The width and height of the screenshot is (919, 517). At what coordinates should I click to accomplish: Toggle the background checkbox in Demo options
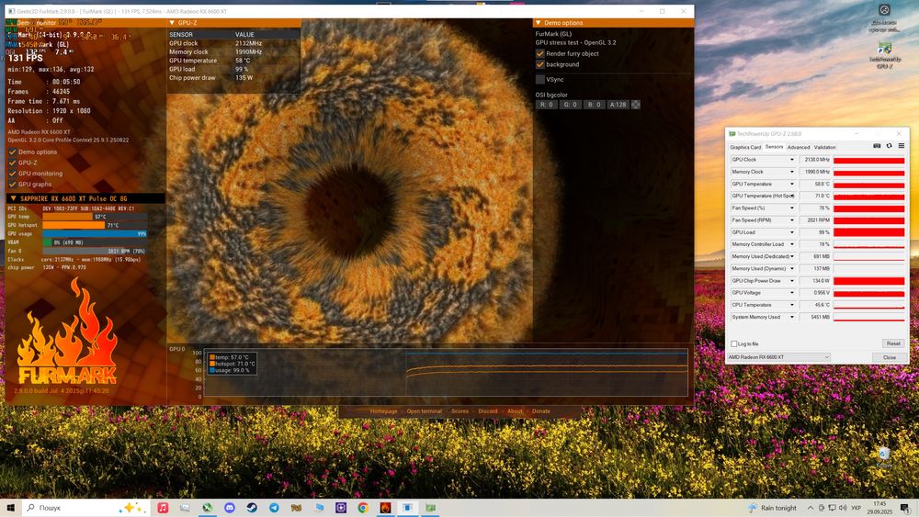click(x=539, y=64)
